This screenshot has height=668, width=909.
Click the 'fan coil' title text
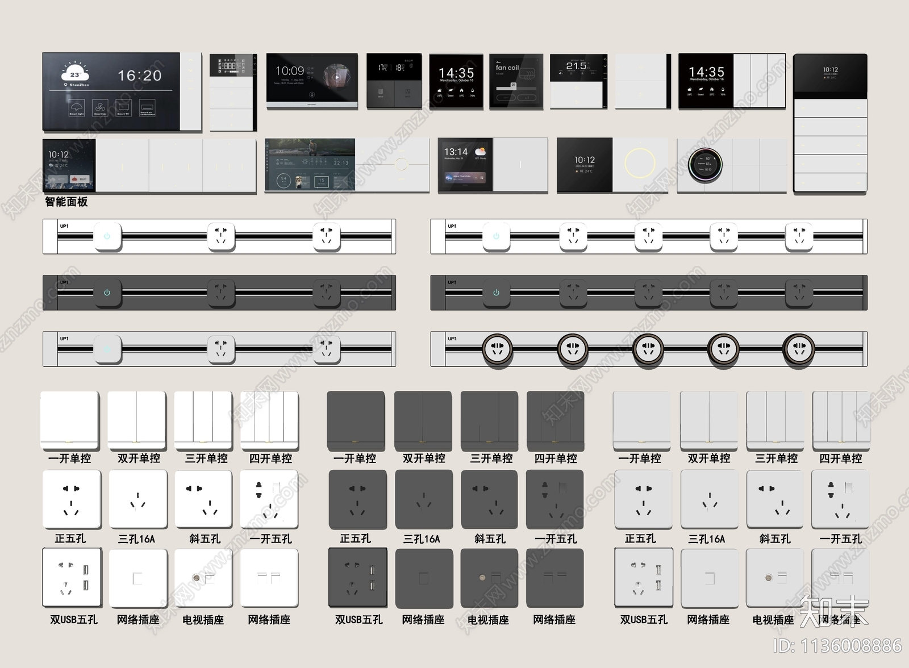pyautogui.click(x=507, y=68)
